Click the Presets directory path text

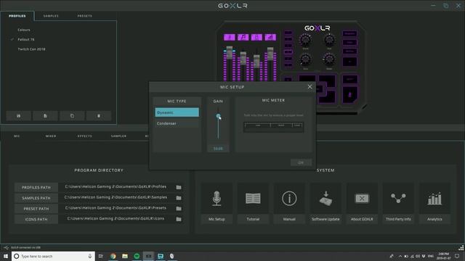pyautogui.click(x=116, y=208)
